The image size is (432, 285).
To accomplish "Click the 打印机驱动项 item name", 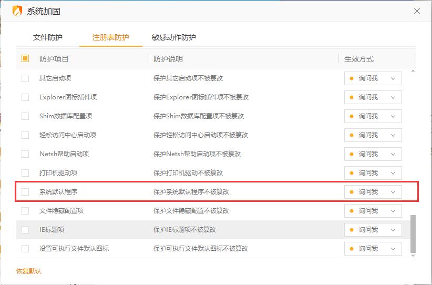I will 58,173.
